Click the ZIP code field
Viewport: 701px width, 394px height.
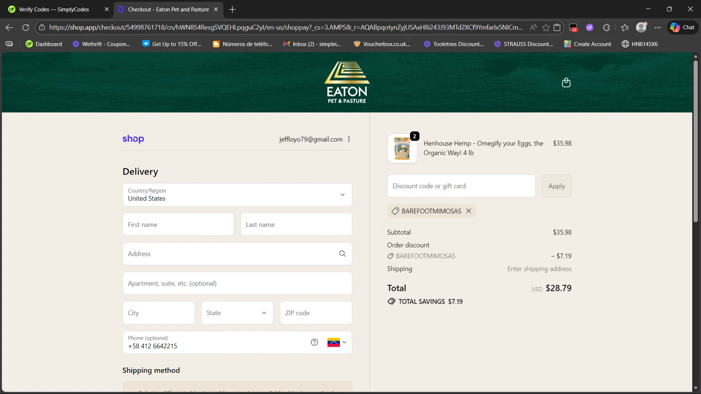coord(316,313)
